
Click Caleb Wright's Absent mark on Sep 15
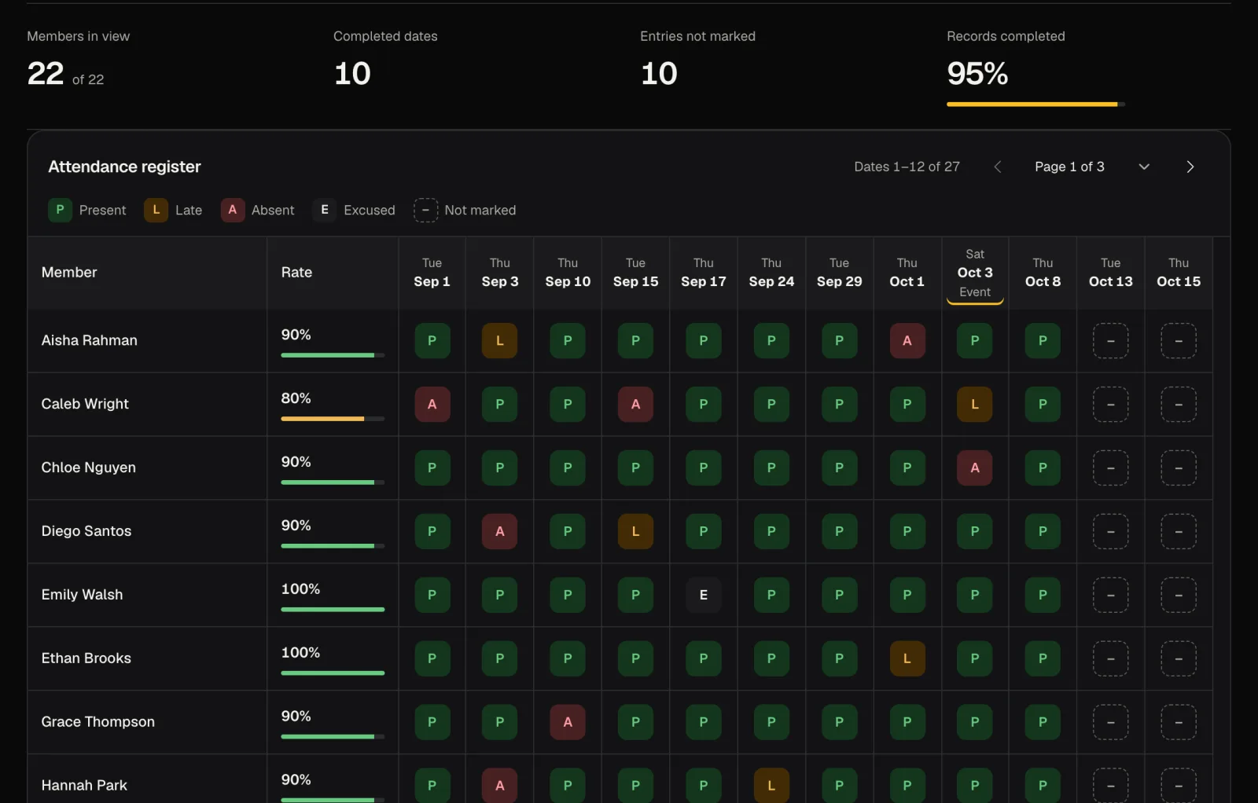635,405
